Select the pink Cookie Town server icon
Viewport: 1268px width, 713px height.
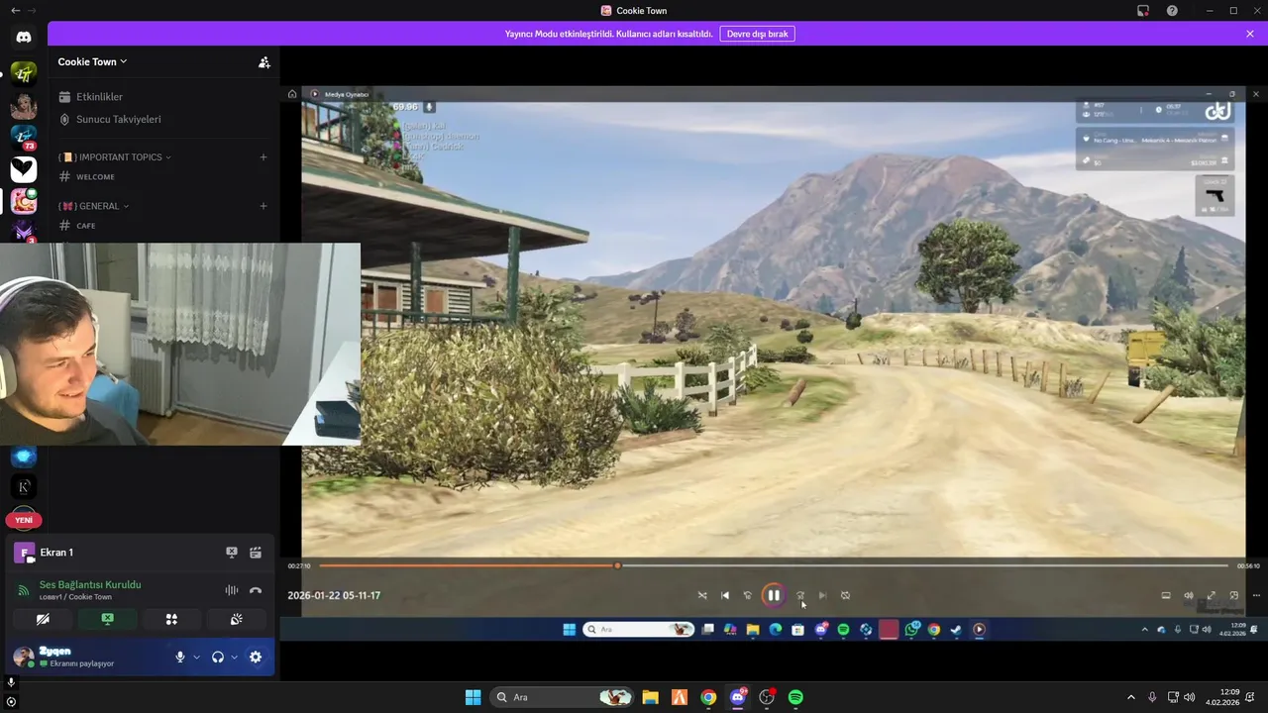pos(24,201)
